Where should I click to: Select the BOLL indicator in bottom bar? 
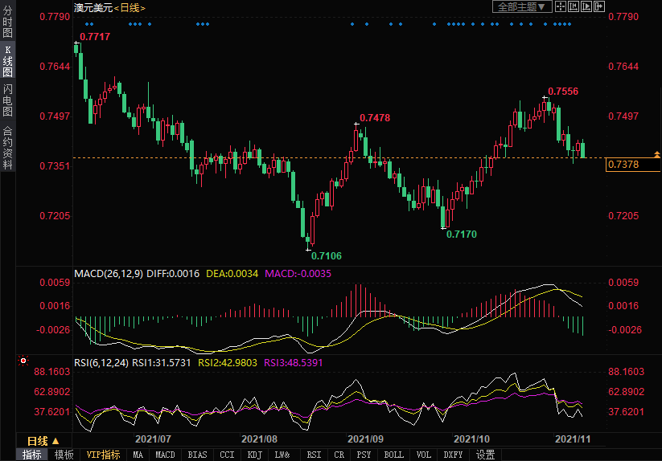(393, 455)
